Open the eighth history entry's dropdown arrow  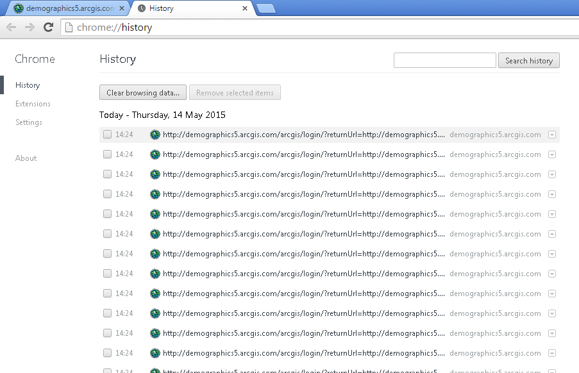point(552,274)
